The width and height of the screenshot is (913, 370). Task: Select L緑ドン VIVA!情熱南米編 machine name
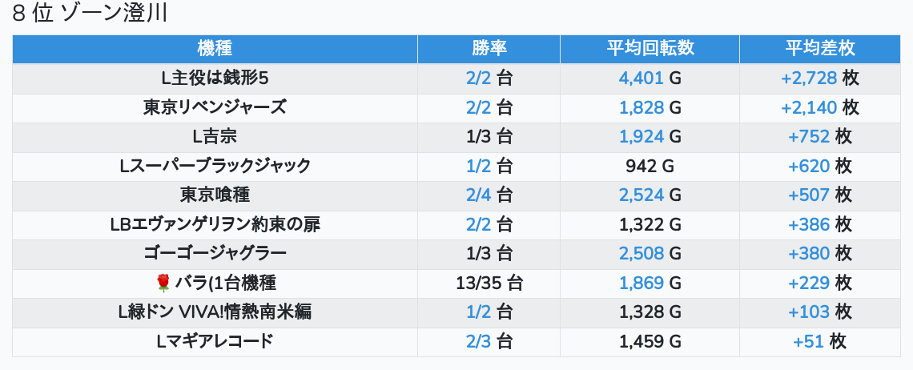pos(215,312)
